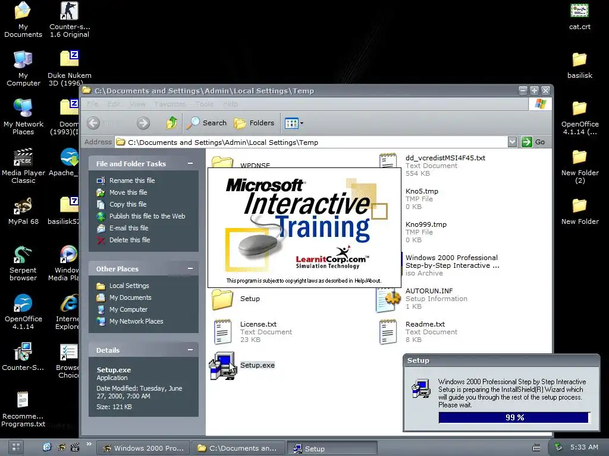Open Counter-Strike 1.6 Original shortcut
Viewport: 609px width, 456px height.
point(70,20)
